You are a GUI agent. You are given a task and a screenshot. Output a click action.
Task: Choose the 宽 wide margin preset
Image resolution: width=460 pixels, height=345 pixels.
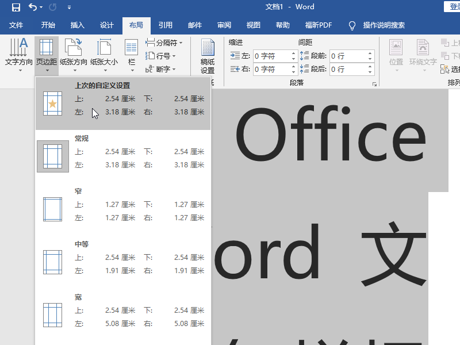point(123,315)
